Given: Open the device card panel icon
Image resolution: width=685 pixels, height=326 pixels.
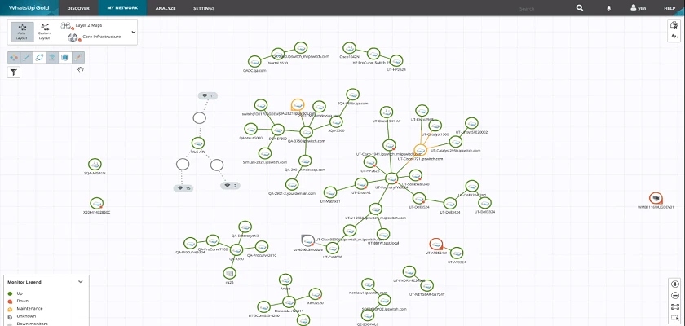Looking at the screenshot, I should pos(674,25).
